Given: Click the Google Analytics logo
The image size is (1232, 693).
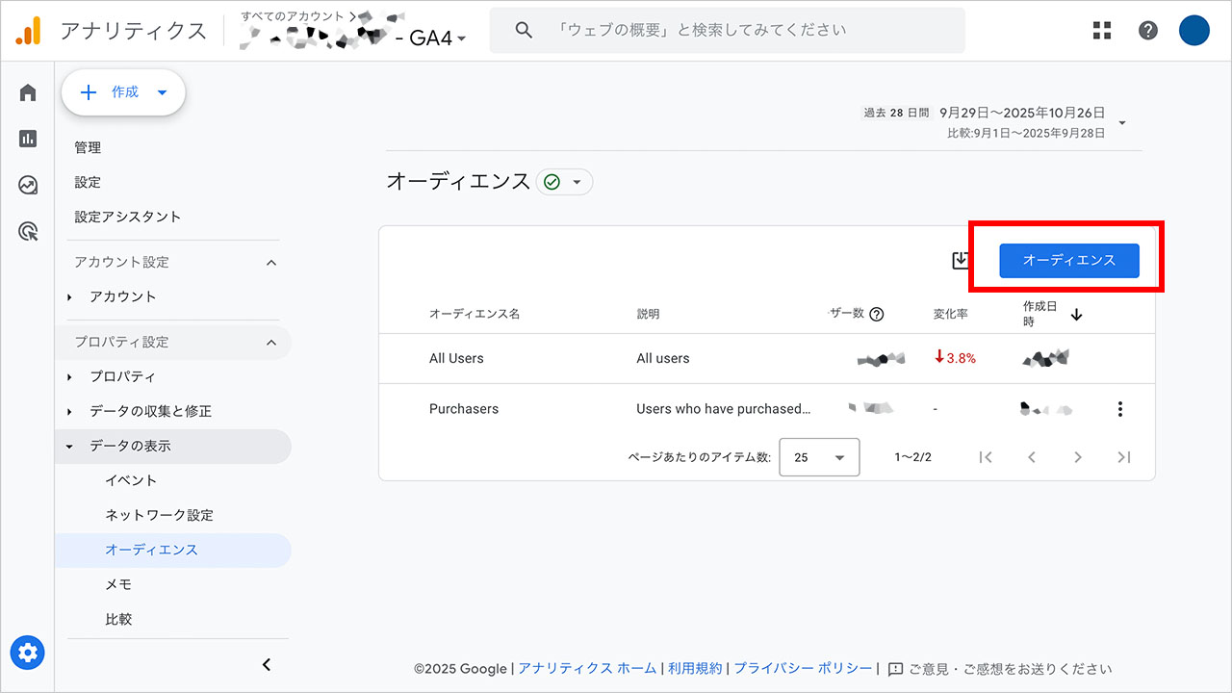Looking at the screenshot, I should 28,31.
